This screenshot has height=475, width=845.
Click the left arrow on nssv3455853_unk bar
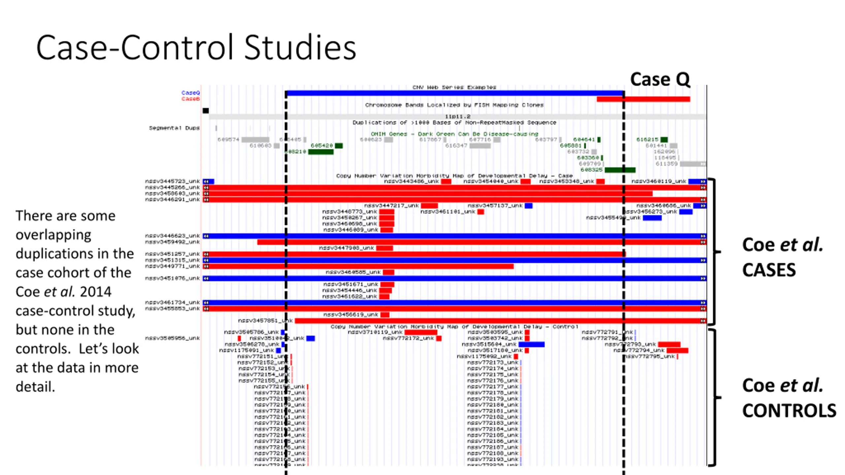pos(206,309)
